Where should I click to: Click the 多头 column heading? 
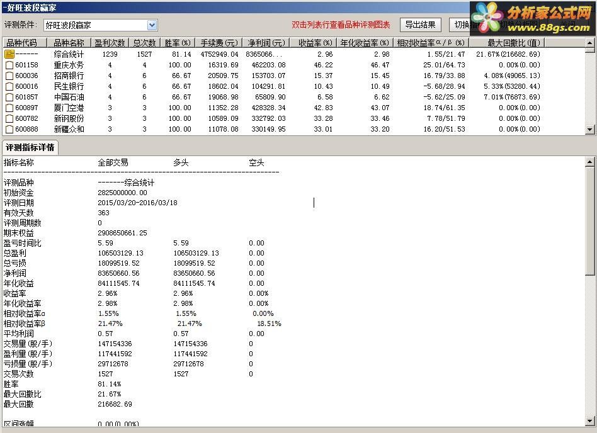point(181,163)
